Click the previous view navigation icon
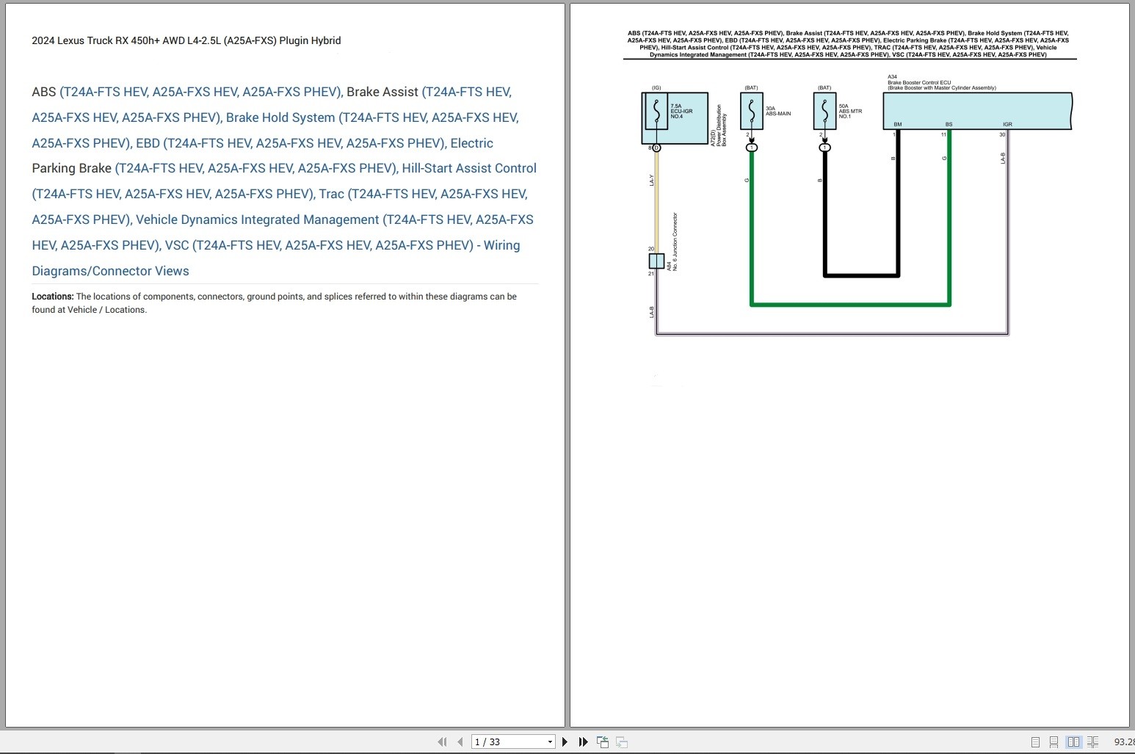The width and height of the screenshot is (1135, 754). coord(603,742)
